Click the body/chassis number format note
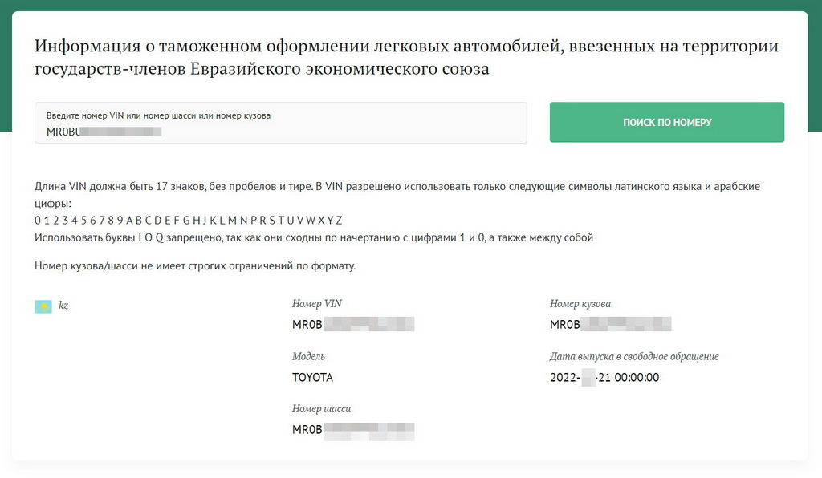The height and width of the screenshot is (478, 822). tap(195, 266)
